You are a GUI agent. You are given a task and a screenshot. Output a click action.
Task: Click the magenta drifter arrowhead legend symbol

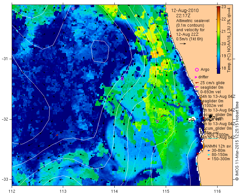(x=196, y=77)
